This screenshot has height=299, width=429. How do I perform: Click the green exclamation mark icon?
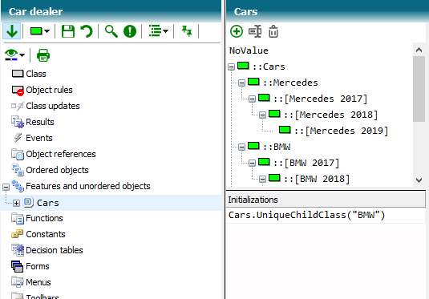pos(130,31)
